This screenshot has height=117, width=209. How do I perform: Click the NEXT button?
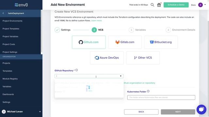point(178,112)
